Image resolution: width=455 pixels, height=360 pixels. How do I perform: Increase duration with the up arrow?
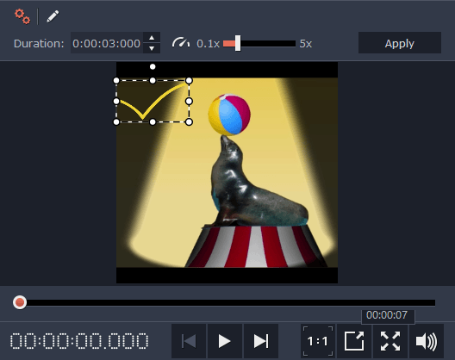(x=152, y=38)
